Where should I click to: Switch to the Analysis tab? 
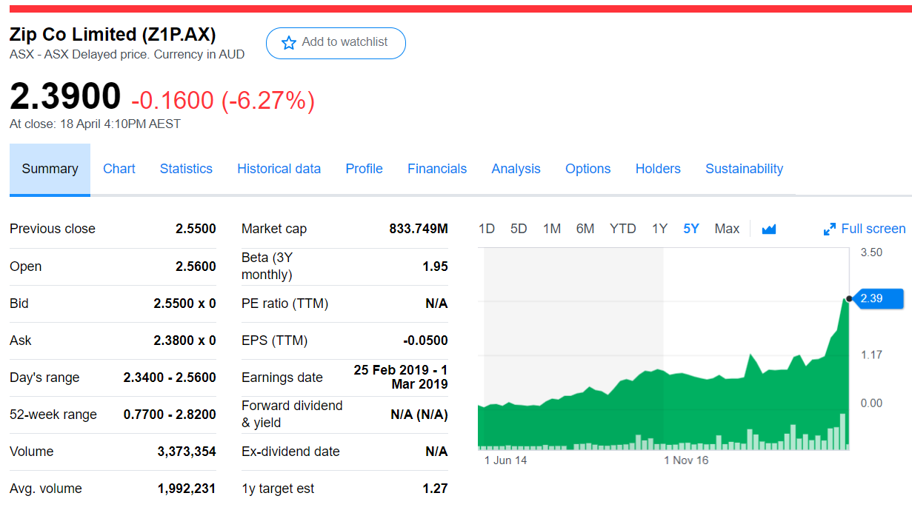tap(516, 169)
